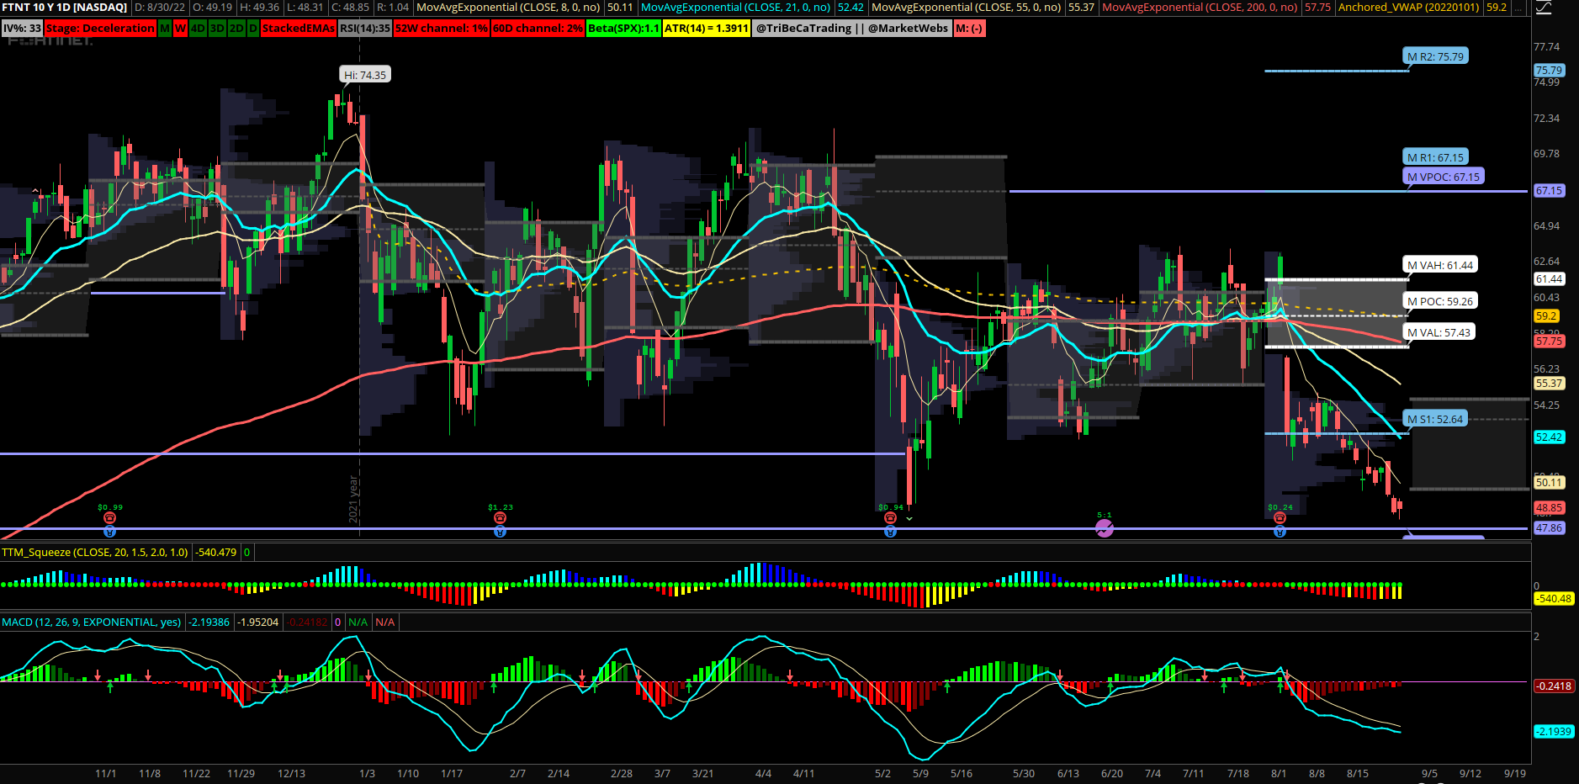Click the red W timeframe label
The width and height of the screenshot is (1579, 784).
[180, 28]
